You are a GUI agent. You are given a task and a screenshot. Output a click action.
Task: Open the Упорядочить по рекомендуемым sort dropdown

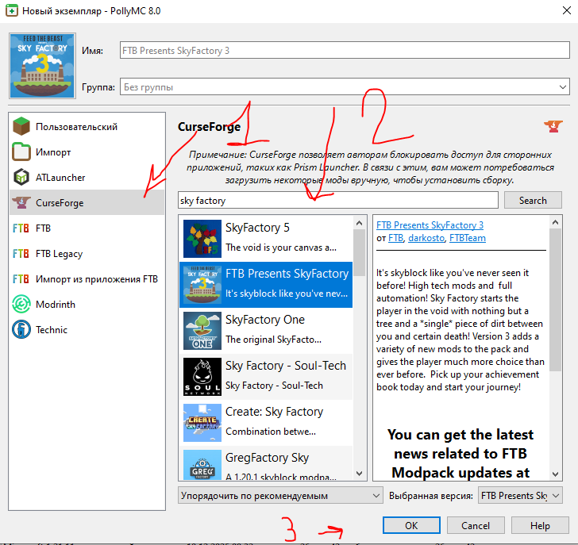tap(280, 496)
